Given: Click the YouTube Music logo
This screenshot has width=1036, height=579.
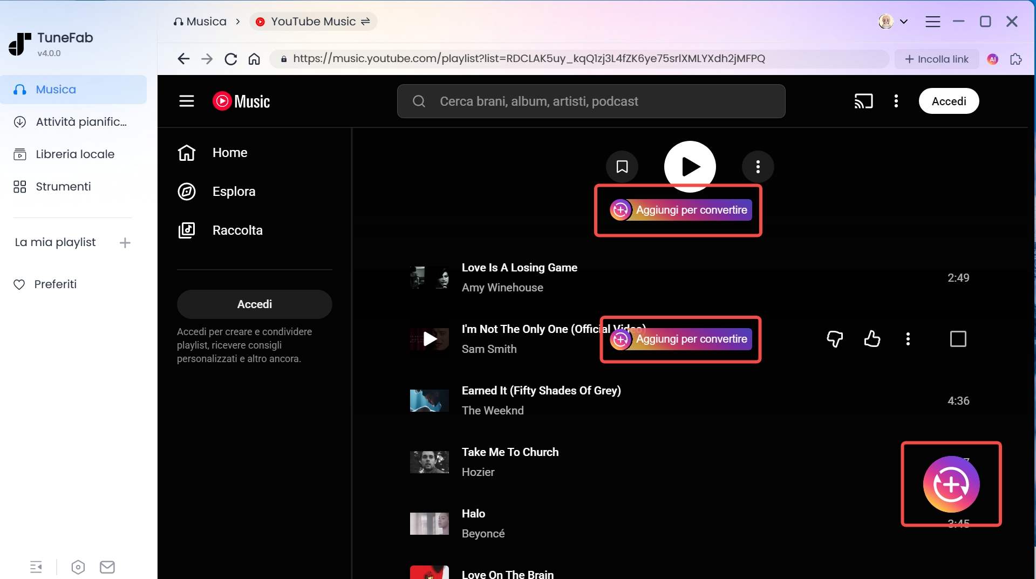Looking at the screenshot, I should pyautogui.click(x=240, y=101).
